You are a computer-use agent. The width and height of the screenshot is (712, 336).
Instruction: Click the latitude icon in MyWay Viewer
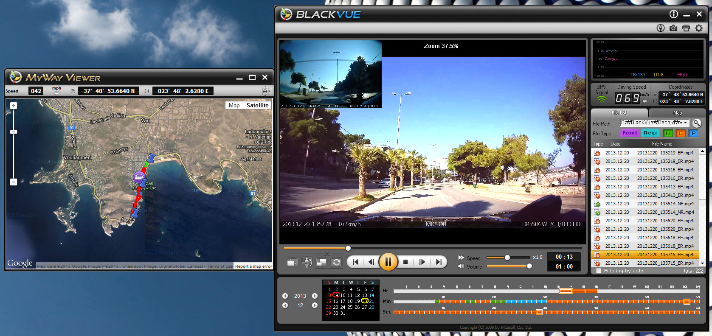coord(73,91)
